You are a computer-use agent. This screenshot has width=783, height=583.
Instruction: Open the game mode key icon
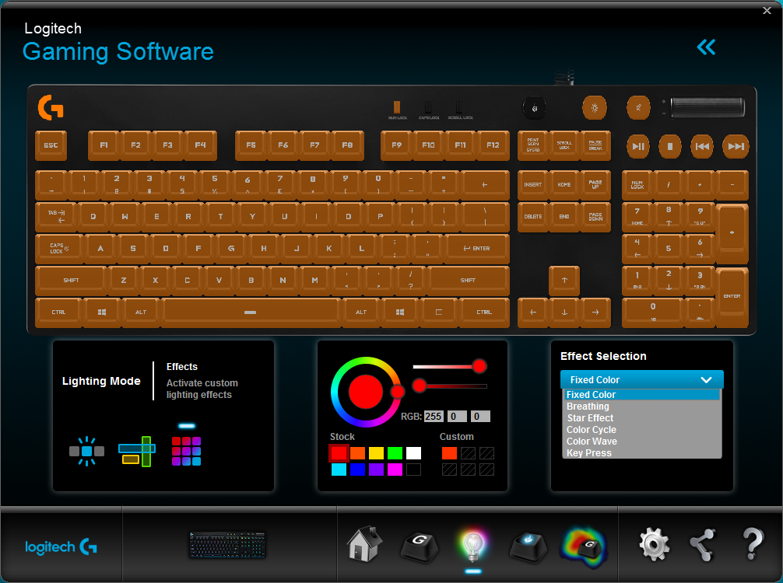tap(528, 546)
